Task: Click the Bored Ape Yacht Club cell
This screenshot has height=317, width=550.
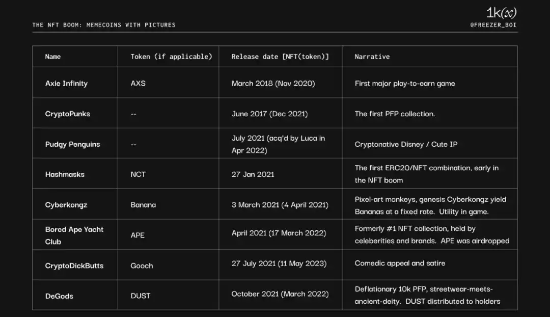Action: click(x=74, y=235)
